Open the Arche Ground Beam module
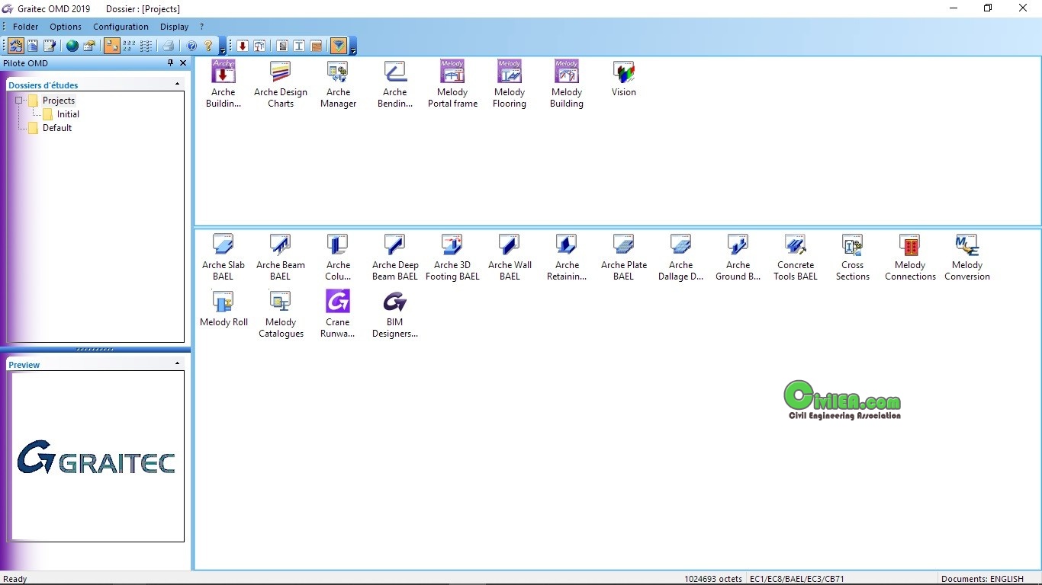Image resolution: width=1042 pixels, height=585 pixels. 738,257
